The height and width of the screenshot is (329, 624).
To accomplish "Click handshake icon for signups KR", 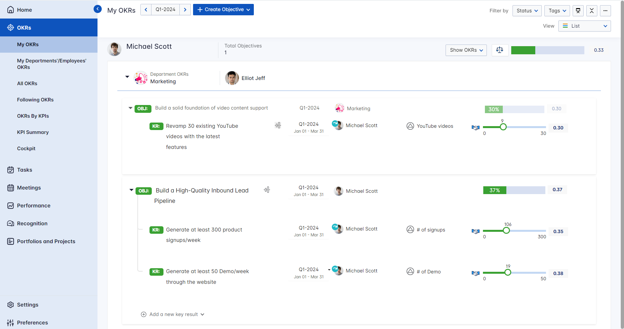I will 475,231.
